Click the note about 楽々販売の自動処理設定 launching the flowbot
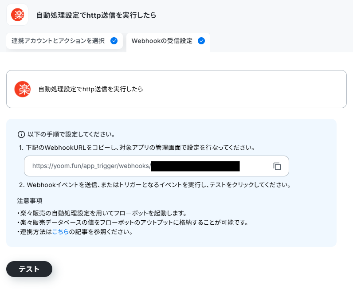The height and width of the screenshot is (289, 353). (x=102, y=213)
